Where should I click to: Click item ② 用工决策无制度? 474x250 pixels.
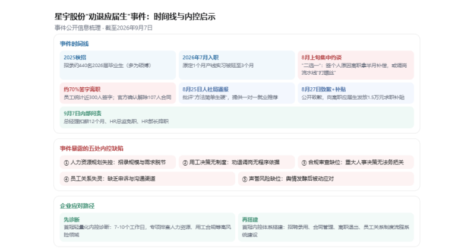pos(236,162)
